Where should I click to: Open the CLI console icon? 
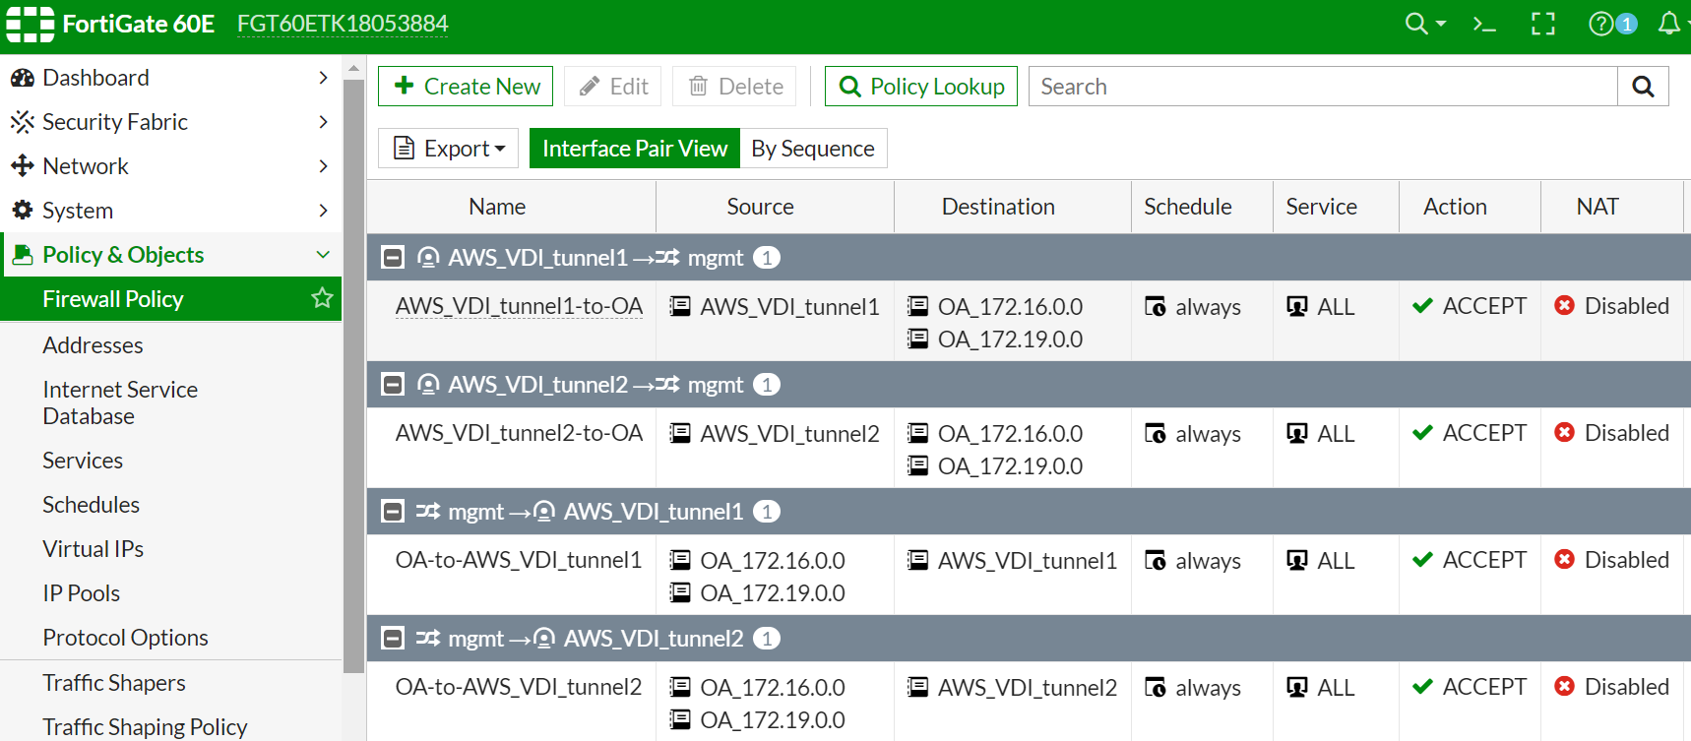[x=1484, y=24]
